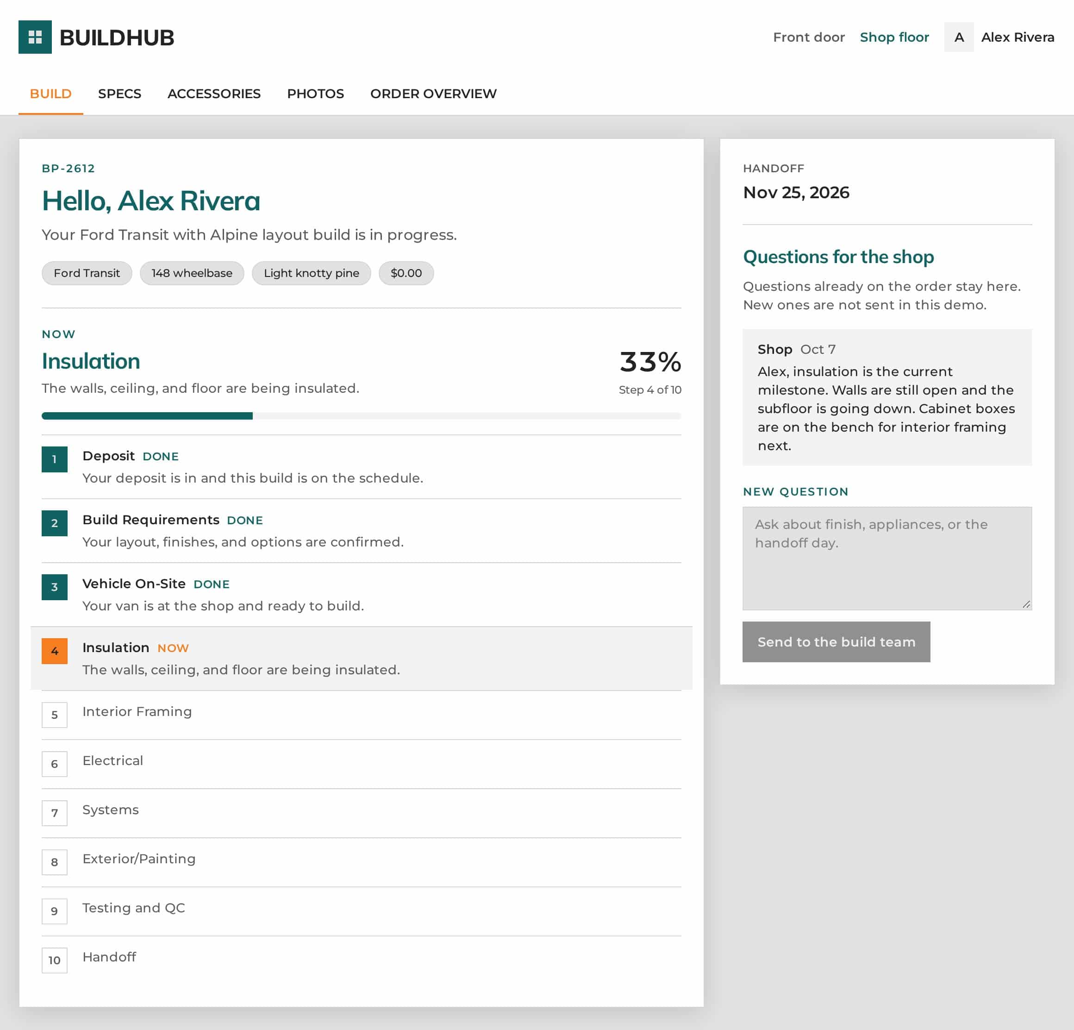The width and height of the screenshot is (1074, 1030).
Task: Open the Front door link
Action: [808, 37]
